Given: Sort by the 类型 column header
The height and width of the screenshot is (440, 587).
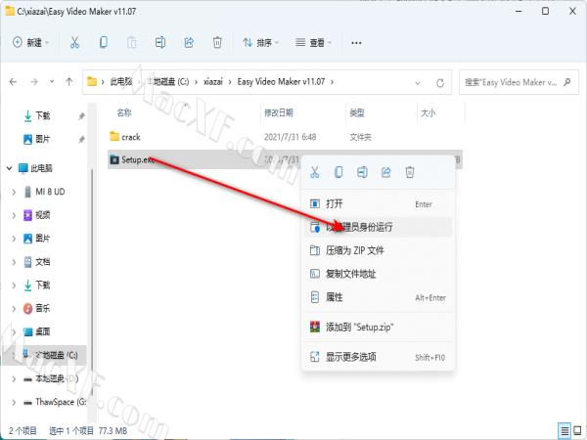Looking at the screenshot, I should pyautogui.click(x=357, y=112).
